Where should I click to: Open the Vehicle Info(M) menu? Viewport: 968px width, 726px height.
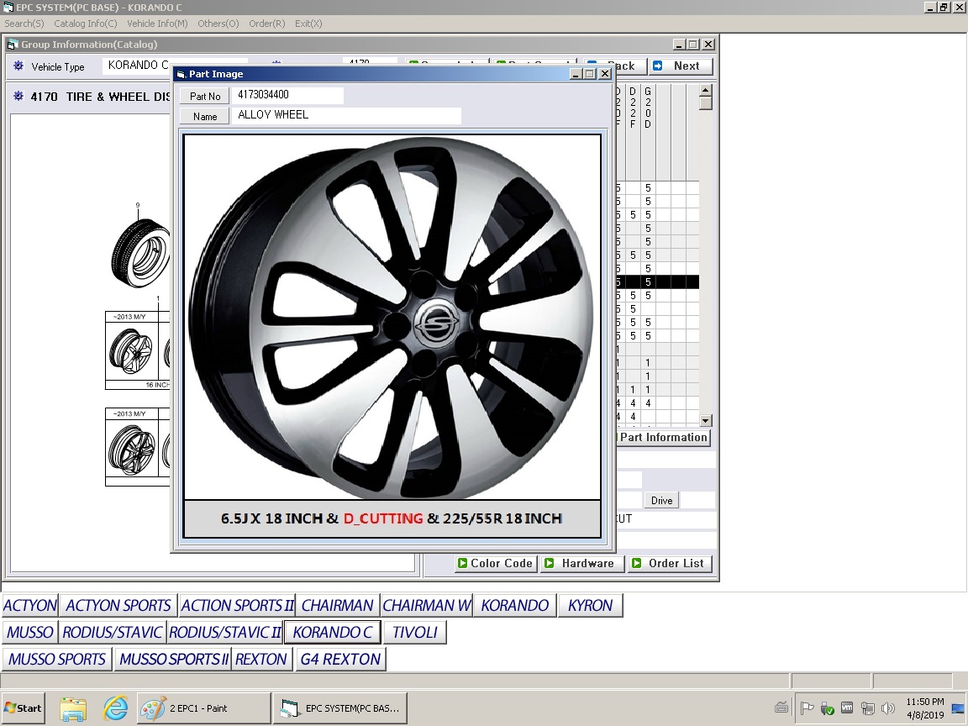click(x=157, y=24)
